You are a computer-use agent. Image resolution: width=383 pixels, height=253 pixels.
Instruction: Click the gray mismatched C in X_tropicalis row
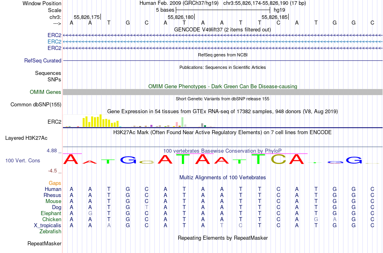pyautogui.click(x=241, y=226)
